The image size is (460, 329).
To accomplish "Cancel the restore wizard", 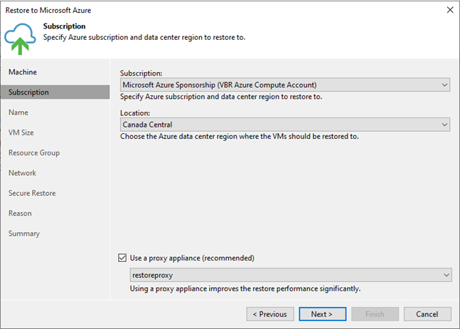I will tap(427, 314).
